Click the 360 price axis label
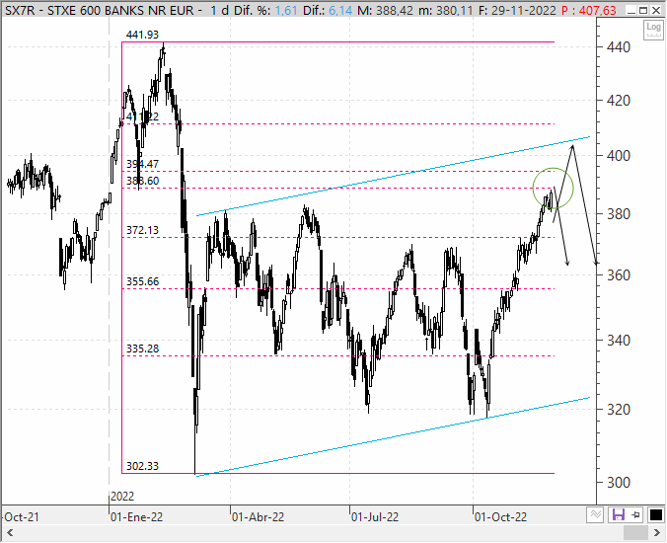The image size is (667, 543). click(x=619, y=275)
